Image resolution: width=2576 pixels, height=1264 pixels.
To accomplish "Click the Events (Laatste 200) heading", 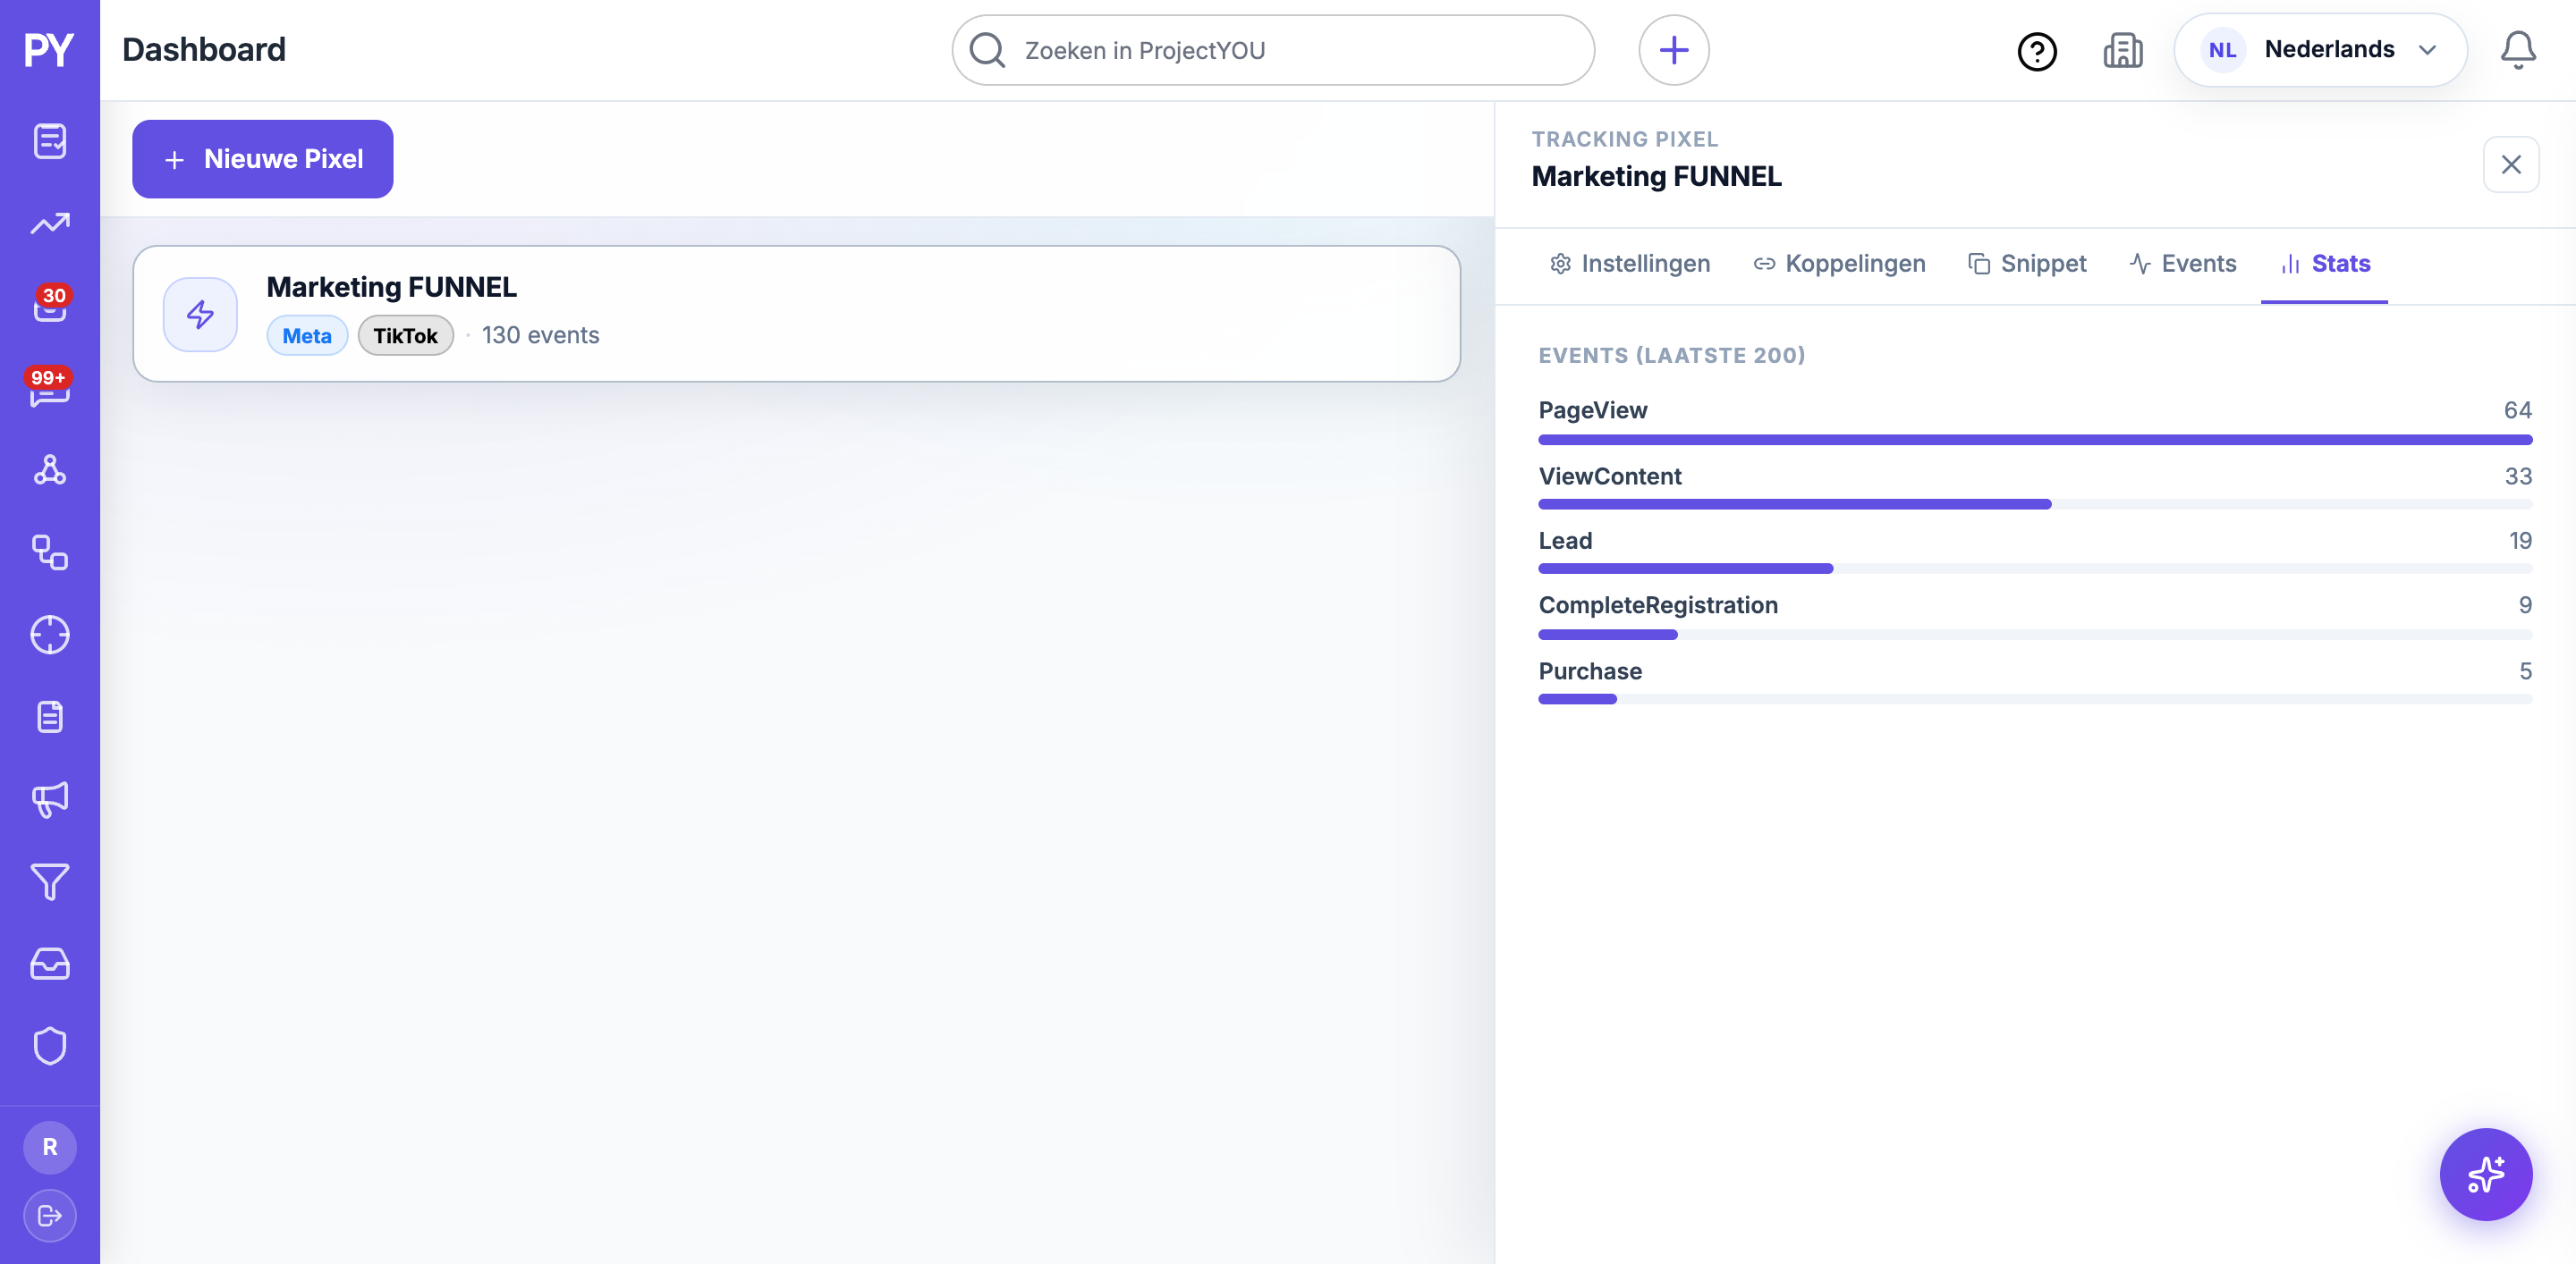I will coord(1671,355).
